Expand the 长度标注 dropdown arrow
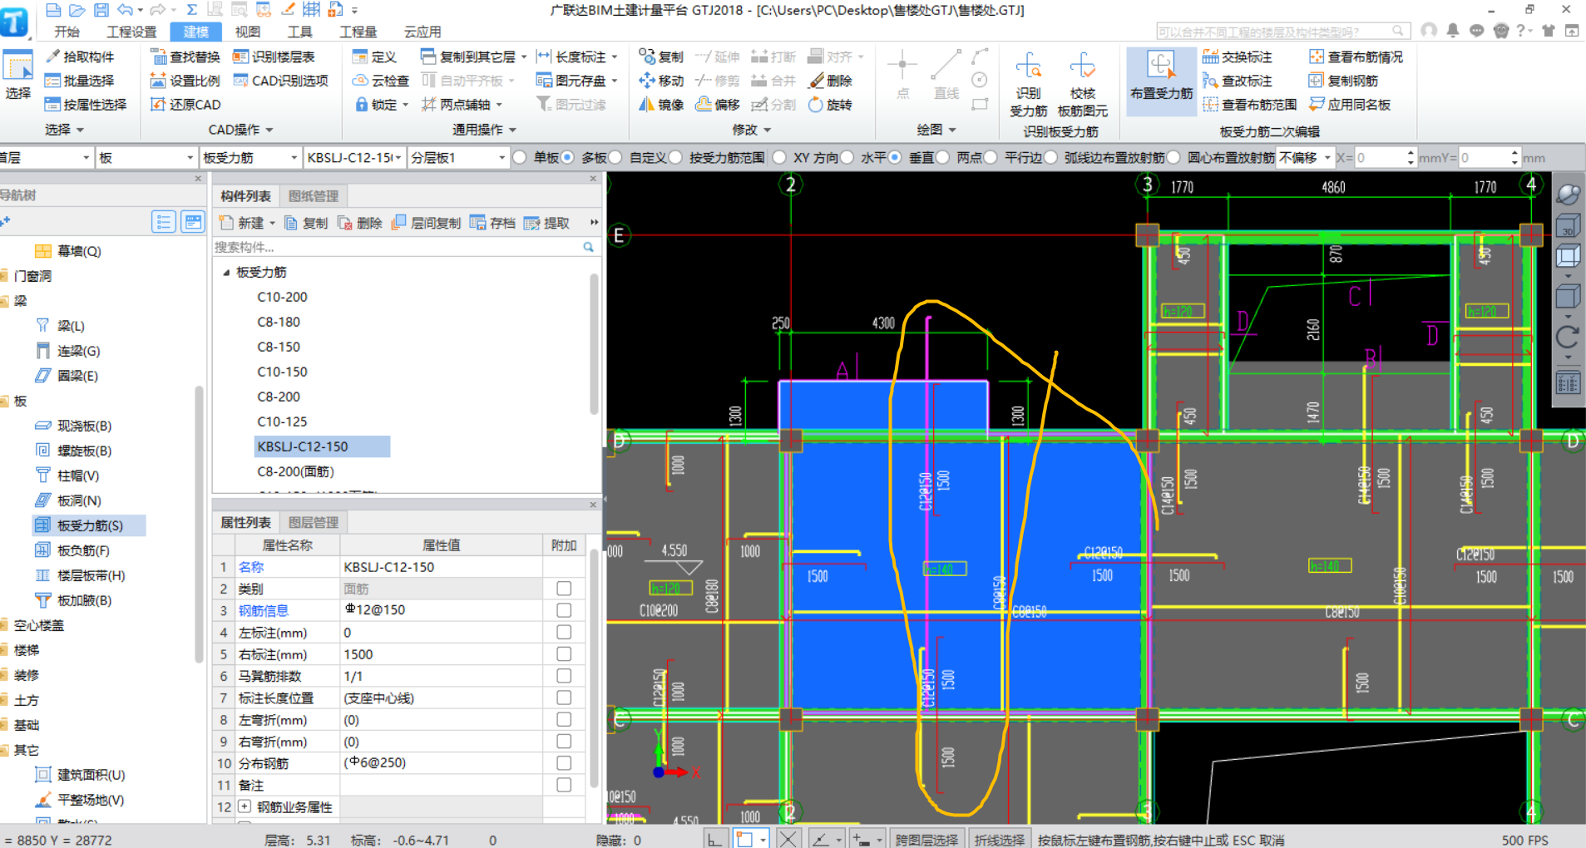The image size is (1586, 848). coord(615,57)
